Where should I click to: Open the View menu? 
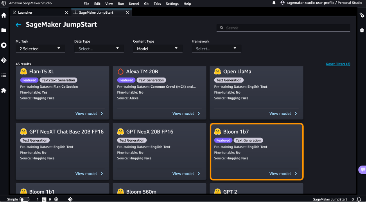(109, 4)
